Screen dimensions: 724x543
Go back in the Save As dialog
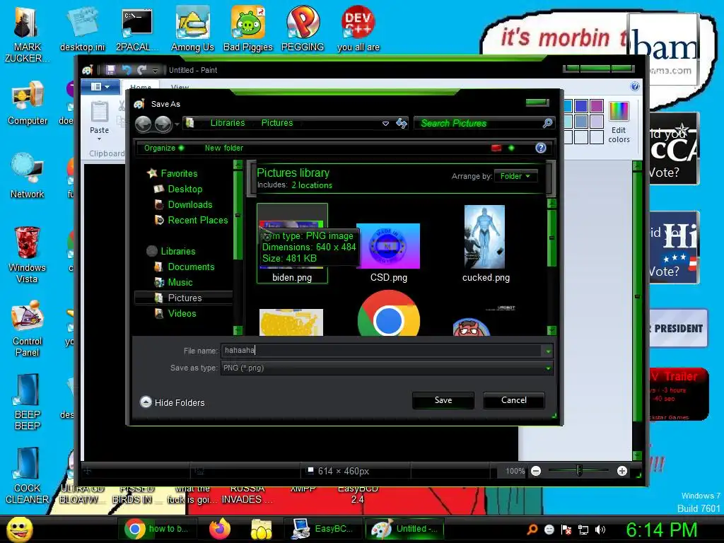143,124
